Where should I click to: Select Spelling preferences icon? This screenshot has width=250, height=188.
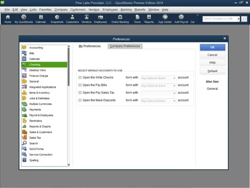(x=24, y=160)
